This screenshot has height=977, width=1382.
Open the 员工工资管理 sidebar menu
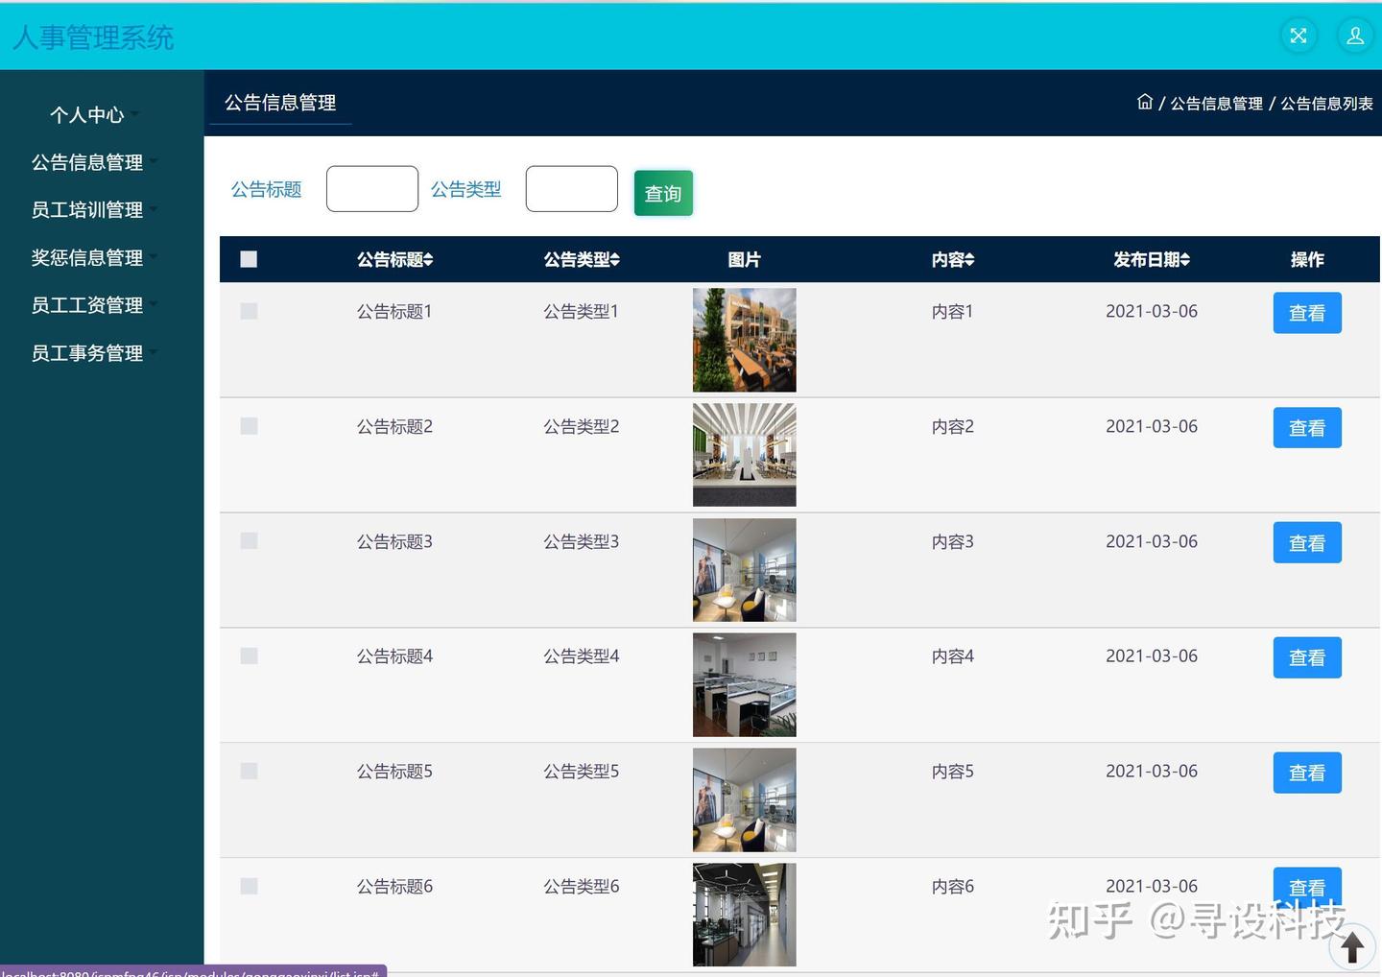click(87, 305)
